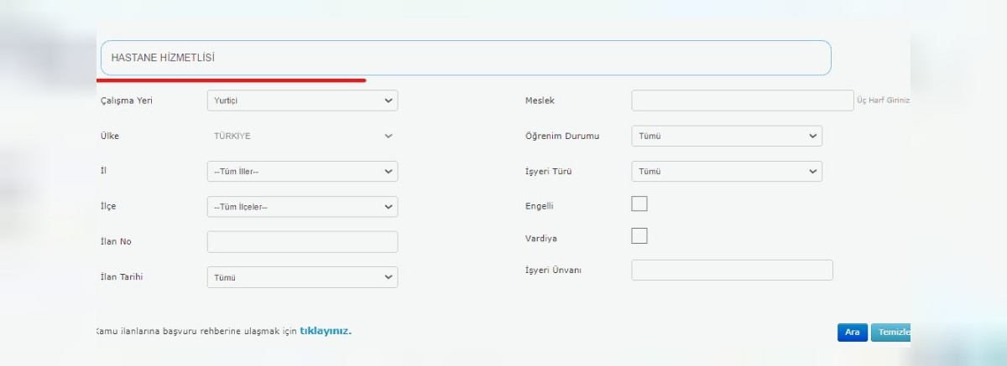Image resolution: width=1007 pixels, height=366 pixels.
Task: Expand the İlçe dropdown list
Action: (x=302, y=207)
